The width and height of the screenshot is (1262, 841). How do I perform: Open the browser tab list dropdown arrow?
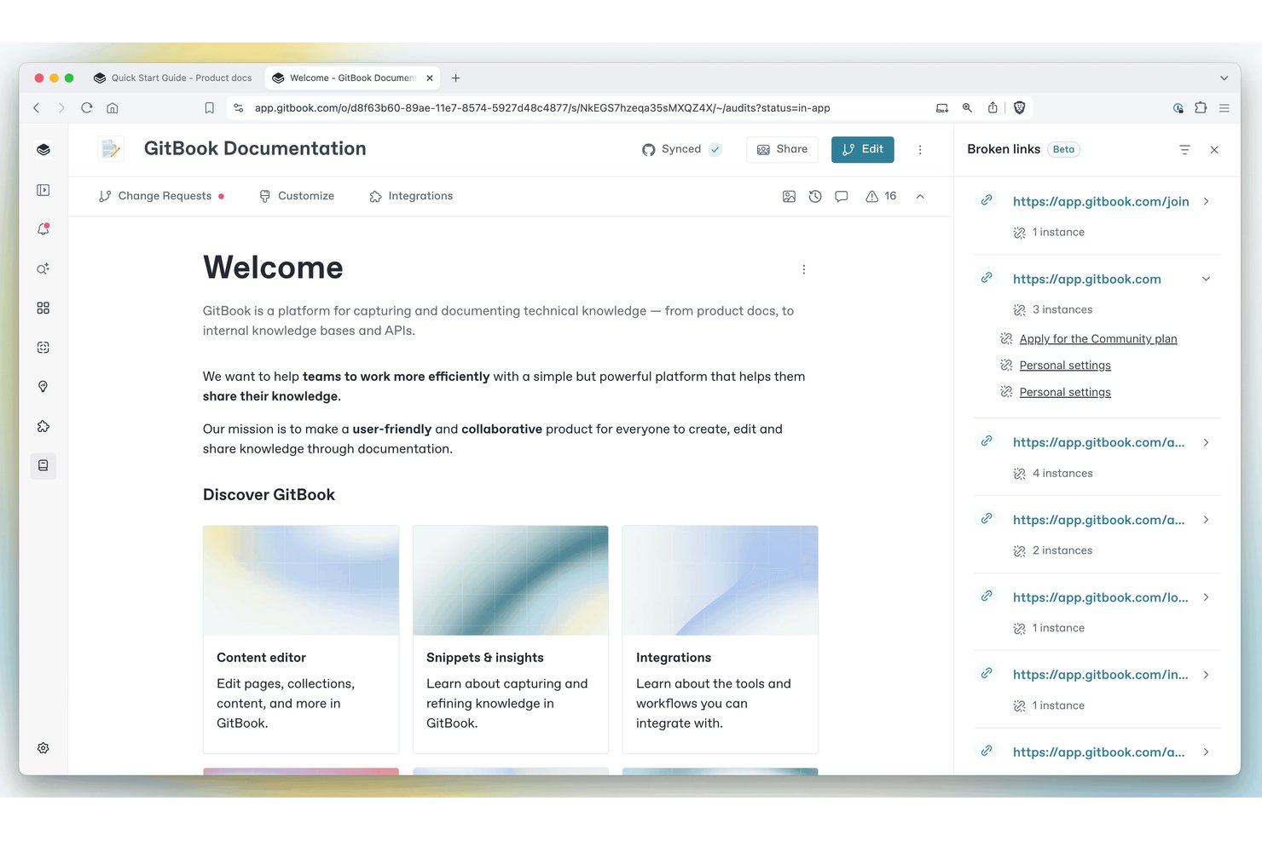click(x=1224, y=78)
